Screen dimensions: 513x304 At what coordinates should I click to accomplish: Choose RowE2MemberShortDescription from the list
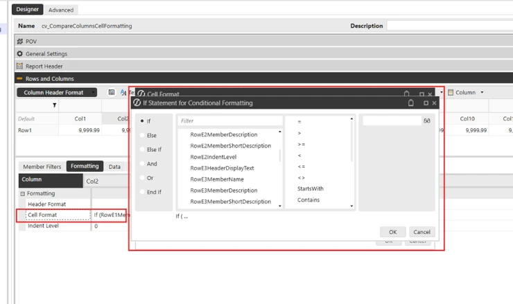[x=231, y=145]
